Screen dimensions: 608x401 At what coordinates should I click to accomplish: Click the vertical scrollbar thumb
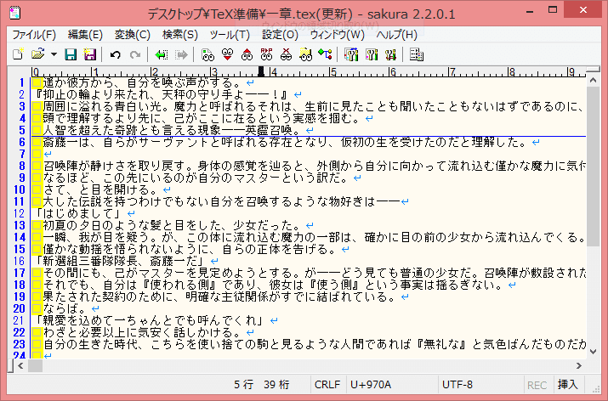click(593, 167)
